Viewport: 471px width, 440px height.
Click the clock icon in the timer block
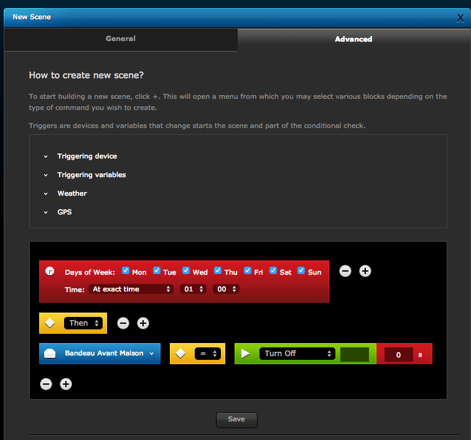50,271
